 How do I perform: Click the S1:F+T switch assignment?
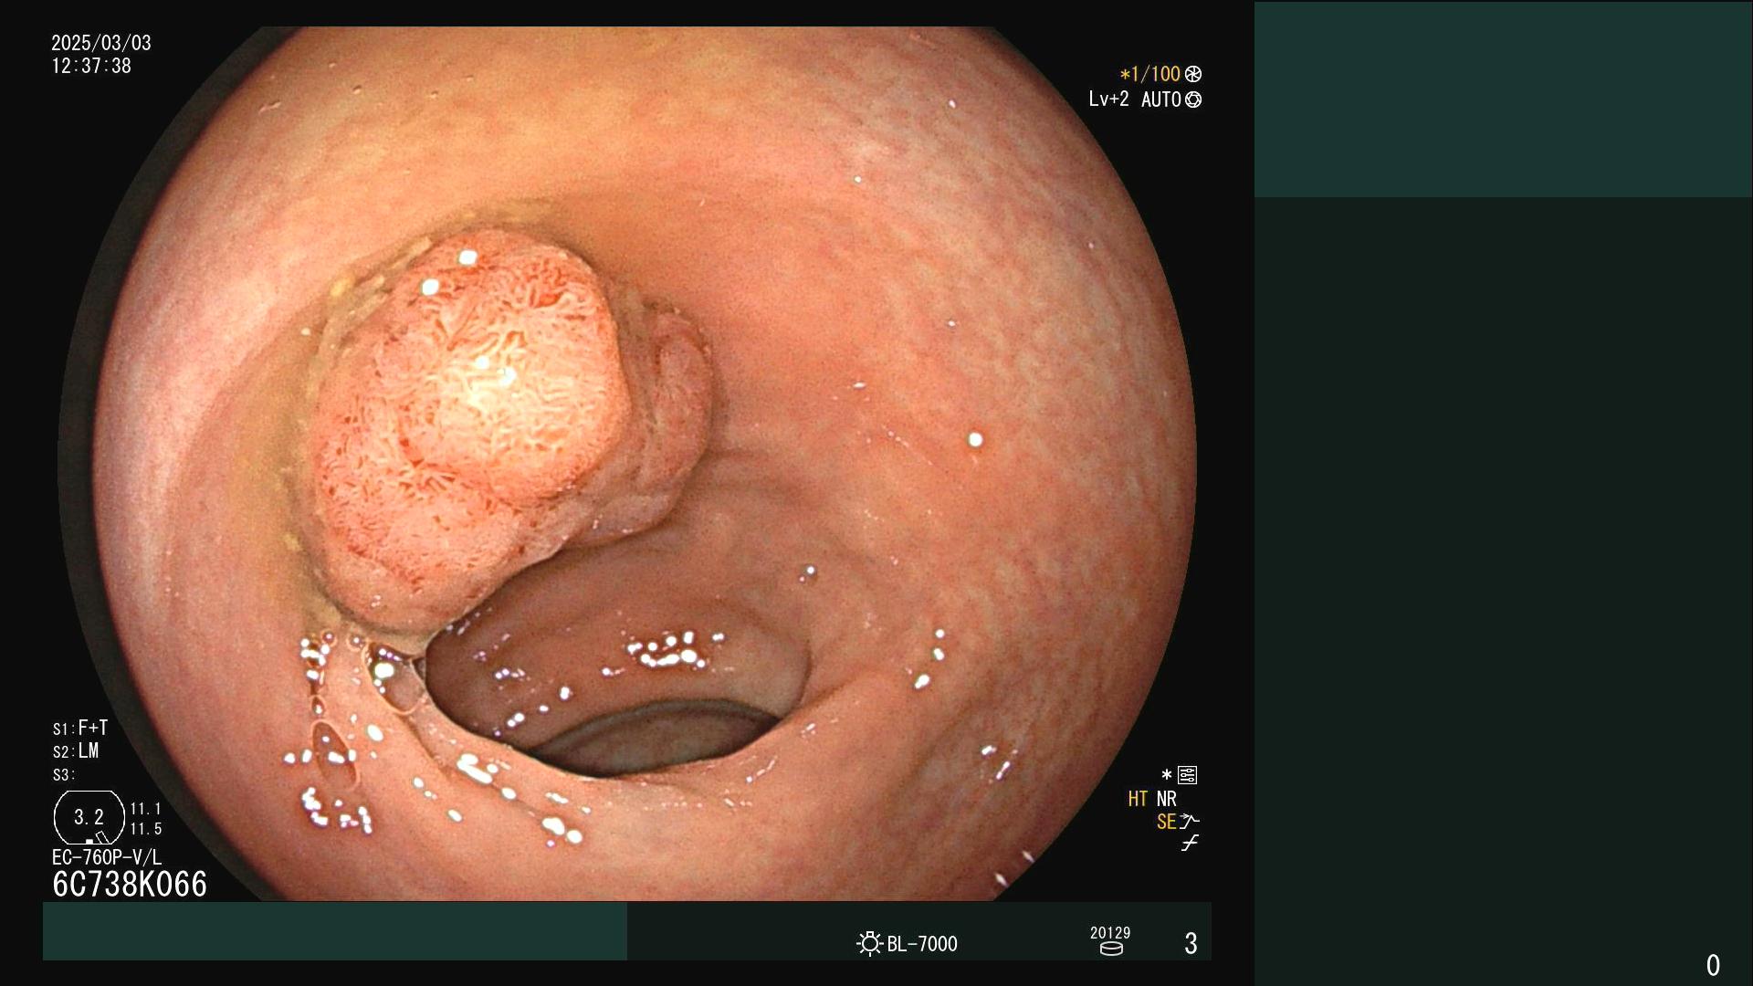pyautogui.click(x=80, y=728)
